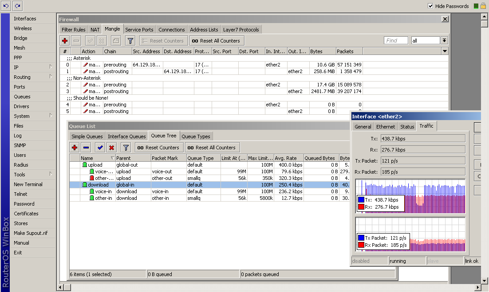Viewport: 489px width, 292px height.
Task: Click the red X Disable icon in Queue List
Action: tap(112, 148)
